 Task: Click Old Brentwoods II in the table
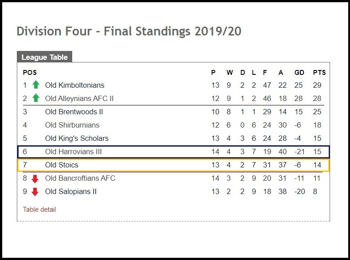[74, 112]
